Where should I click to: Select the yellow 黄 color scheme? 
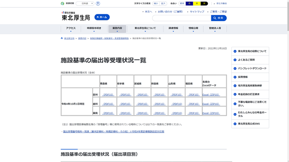[197, 4]
